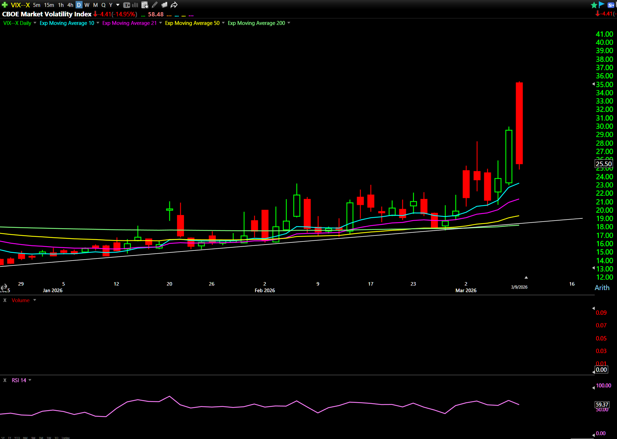Click the Exp Moving Average 50 label

(x=192, y=23)
